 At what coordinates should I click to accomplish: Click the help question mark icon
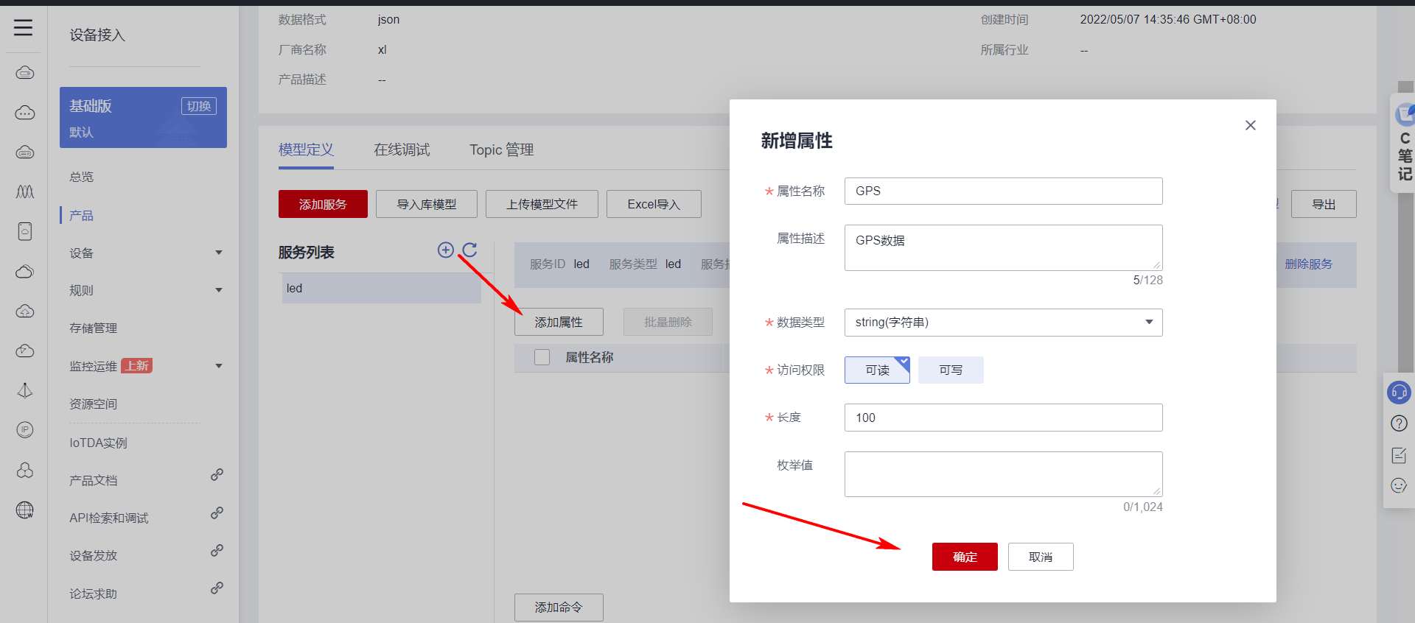(1399, 423)
